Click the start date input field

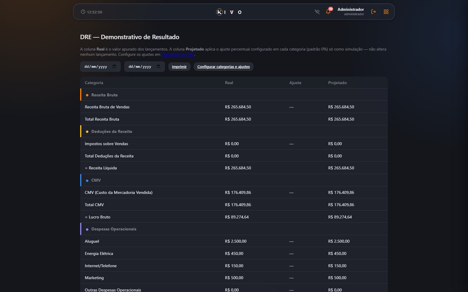coord(100,67)
